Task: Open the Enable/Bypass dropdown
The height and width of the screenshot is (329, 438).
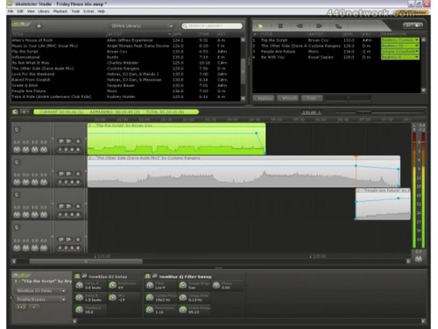Action: (x=40, y=299)
